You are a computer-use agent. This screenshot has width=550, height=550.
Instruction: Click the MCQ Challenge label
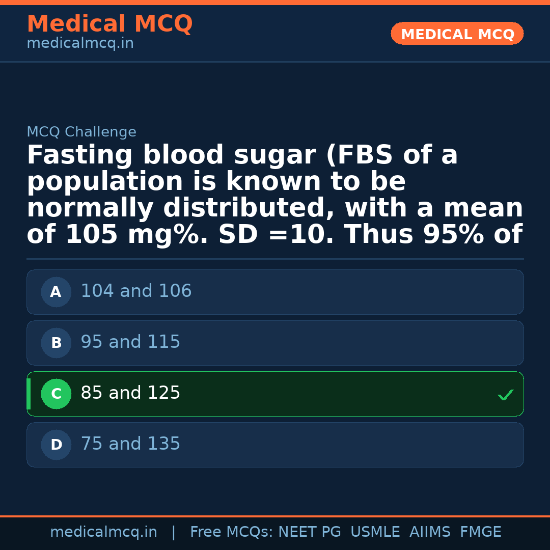(x=81, y=132)
